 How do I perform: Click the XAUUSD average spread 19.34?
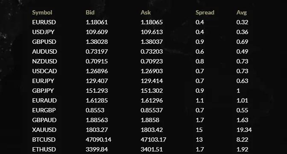point(244,130)
